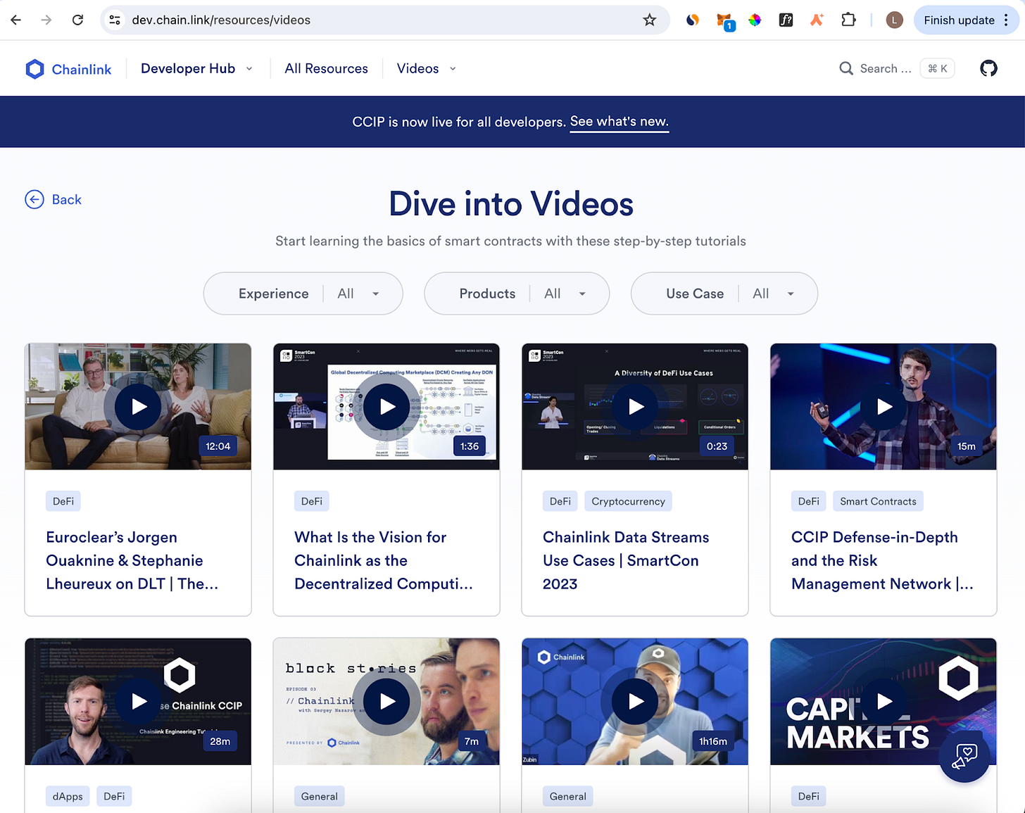Follow the See what's new link

619,121
